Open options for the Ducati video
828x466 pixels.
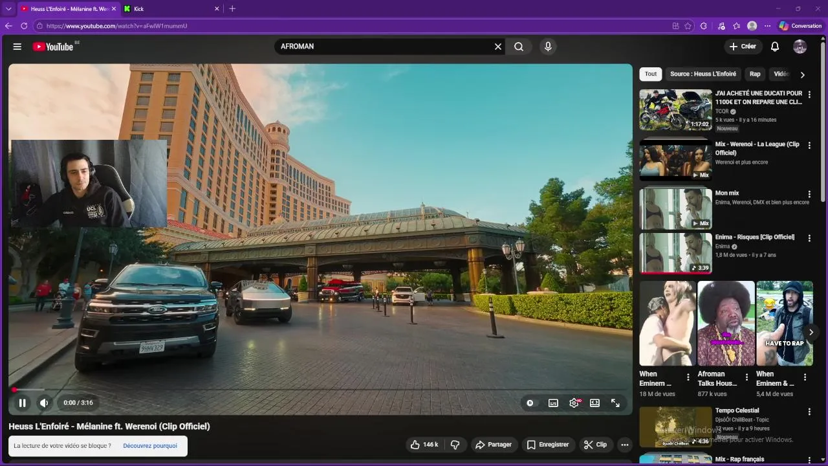point(809,94)
